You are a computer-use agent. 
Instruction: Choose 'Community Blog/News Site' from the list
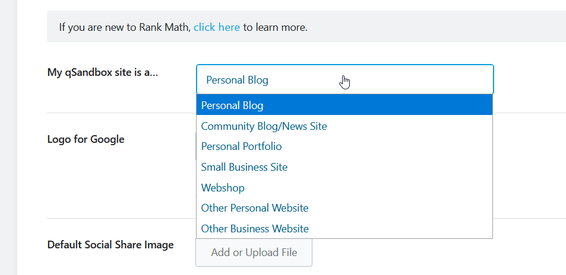point(264,126)
